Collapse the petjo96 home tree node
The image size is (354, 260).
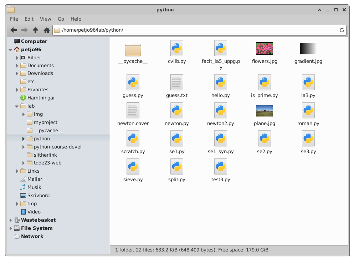10,50
